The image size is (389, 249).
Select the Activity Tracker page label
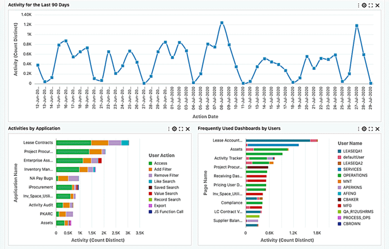tap(228, 158)
